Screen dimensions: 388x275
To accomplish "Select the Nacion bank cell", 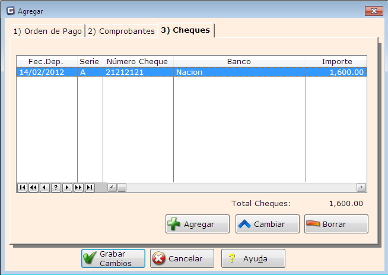I will click(240, 72).
